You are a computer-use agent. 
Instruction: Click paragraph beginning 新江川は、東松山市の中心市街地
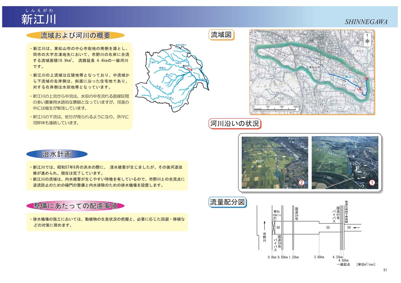[x=79, y=58]
